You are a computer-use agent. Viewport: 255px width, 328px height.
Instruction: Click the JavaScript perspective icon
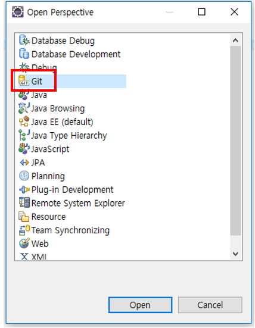[x=24, y=149]
